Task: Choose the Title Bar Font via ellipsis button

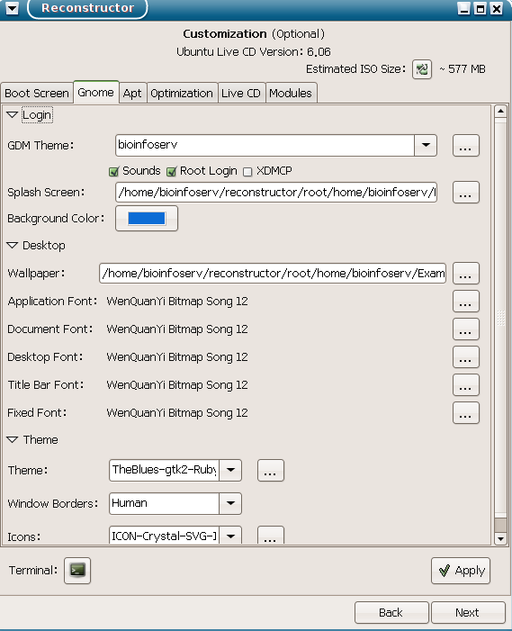Action: point(466,384)
